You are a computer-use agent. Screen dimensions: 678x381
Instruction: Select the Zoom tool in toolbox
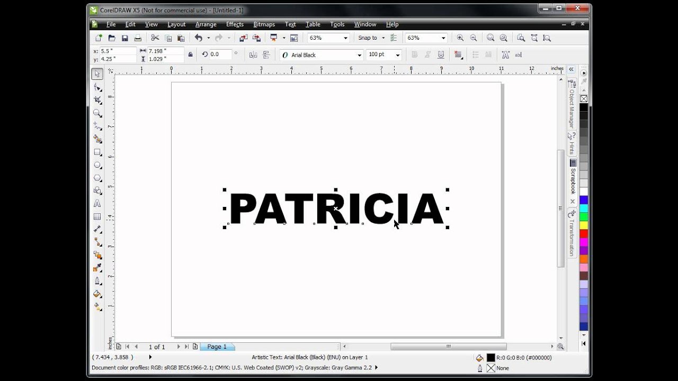click(x=97, y=113)
